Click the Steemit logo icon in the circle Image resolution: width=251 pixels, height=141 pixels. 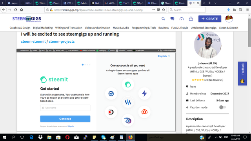(x=128, y=85)
